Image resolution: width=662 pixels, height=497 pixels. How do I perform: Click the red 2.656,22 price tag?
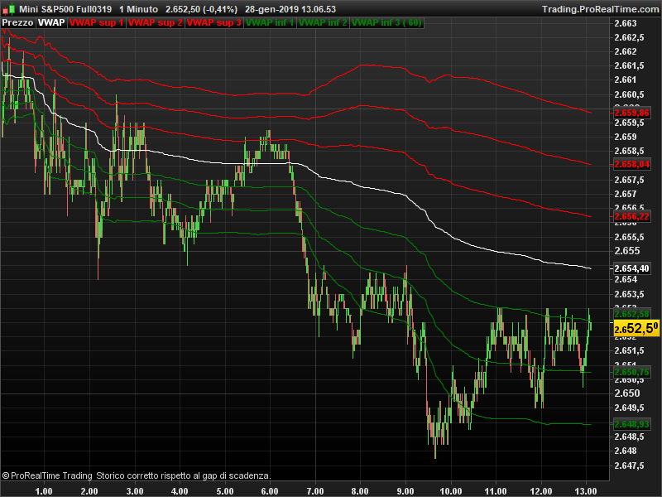coord(631,217)
